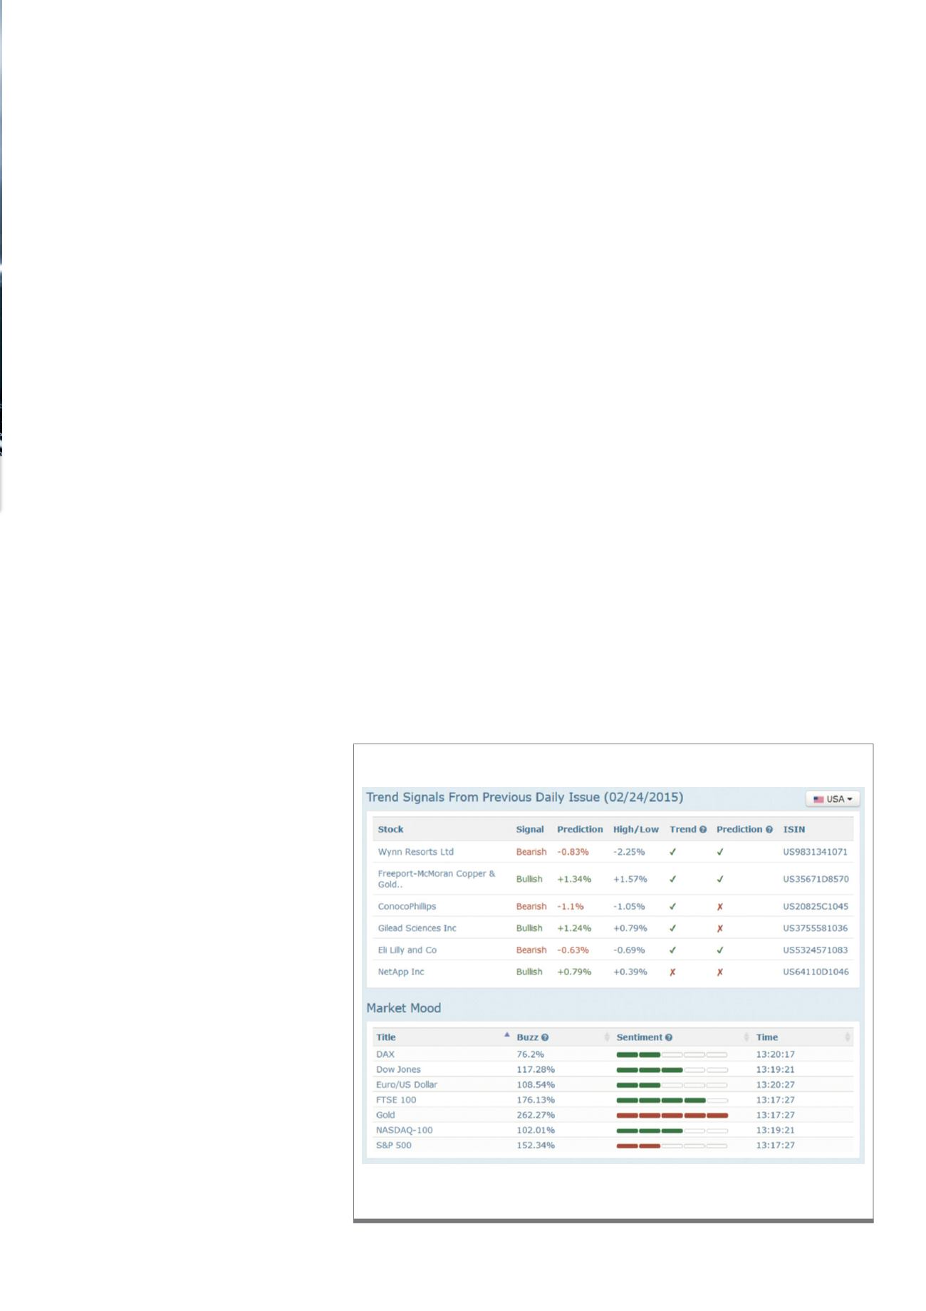
Task: Open Eli Lilly and Co link
Action: [407, 950]
